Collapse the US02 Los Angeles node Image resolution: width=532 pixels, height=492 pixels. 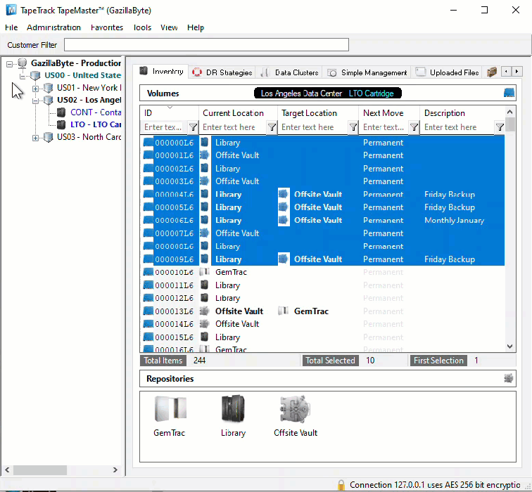[x=35, y=101]
